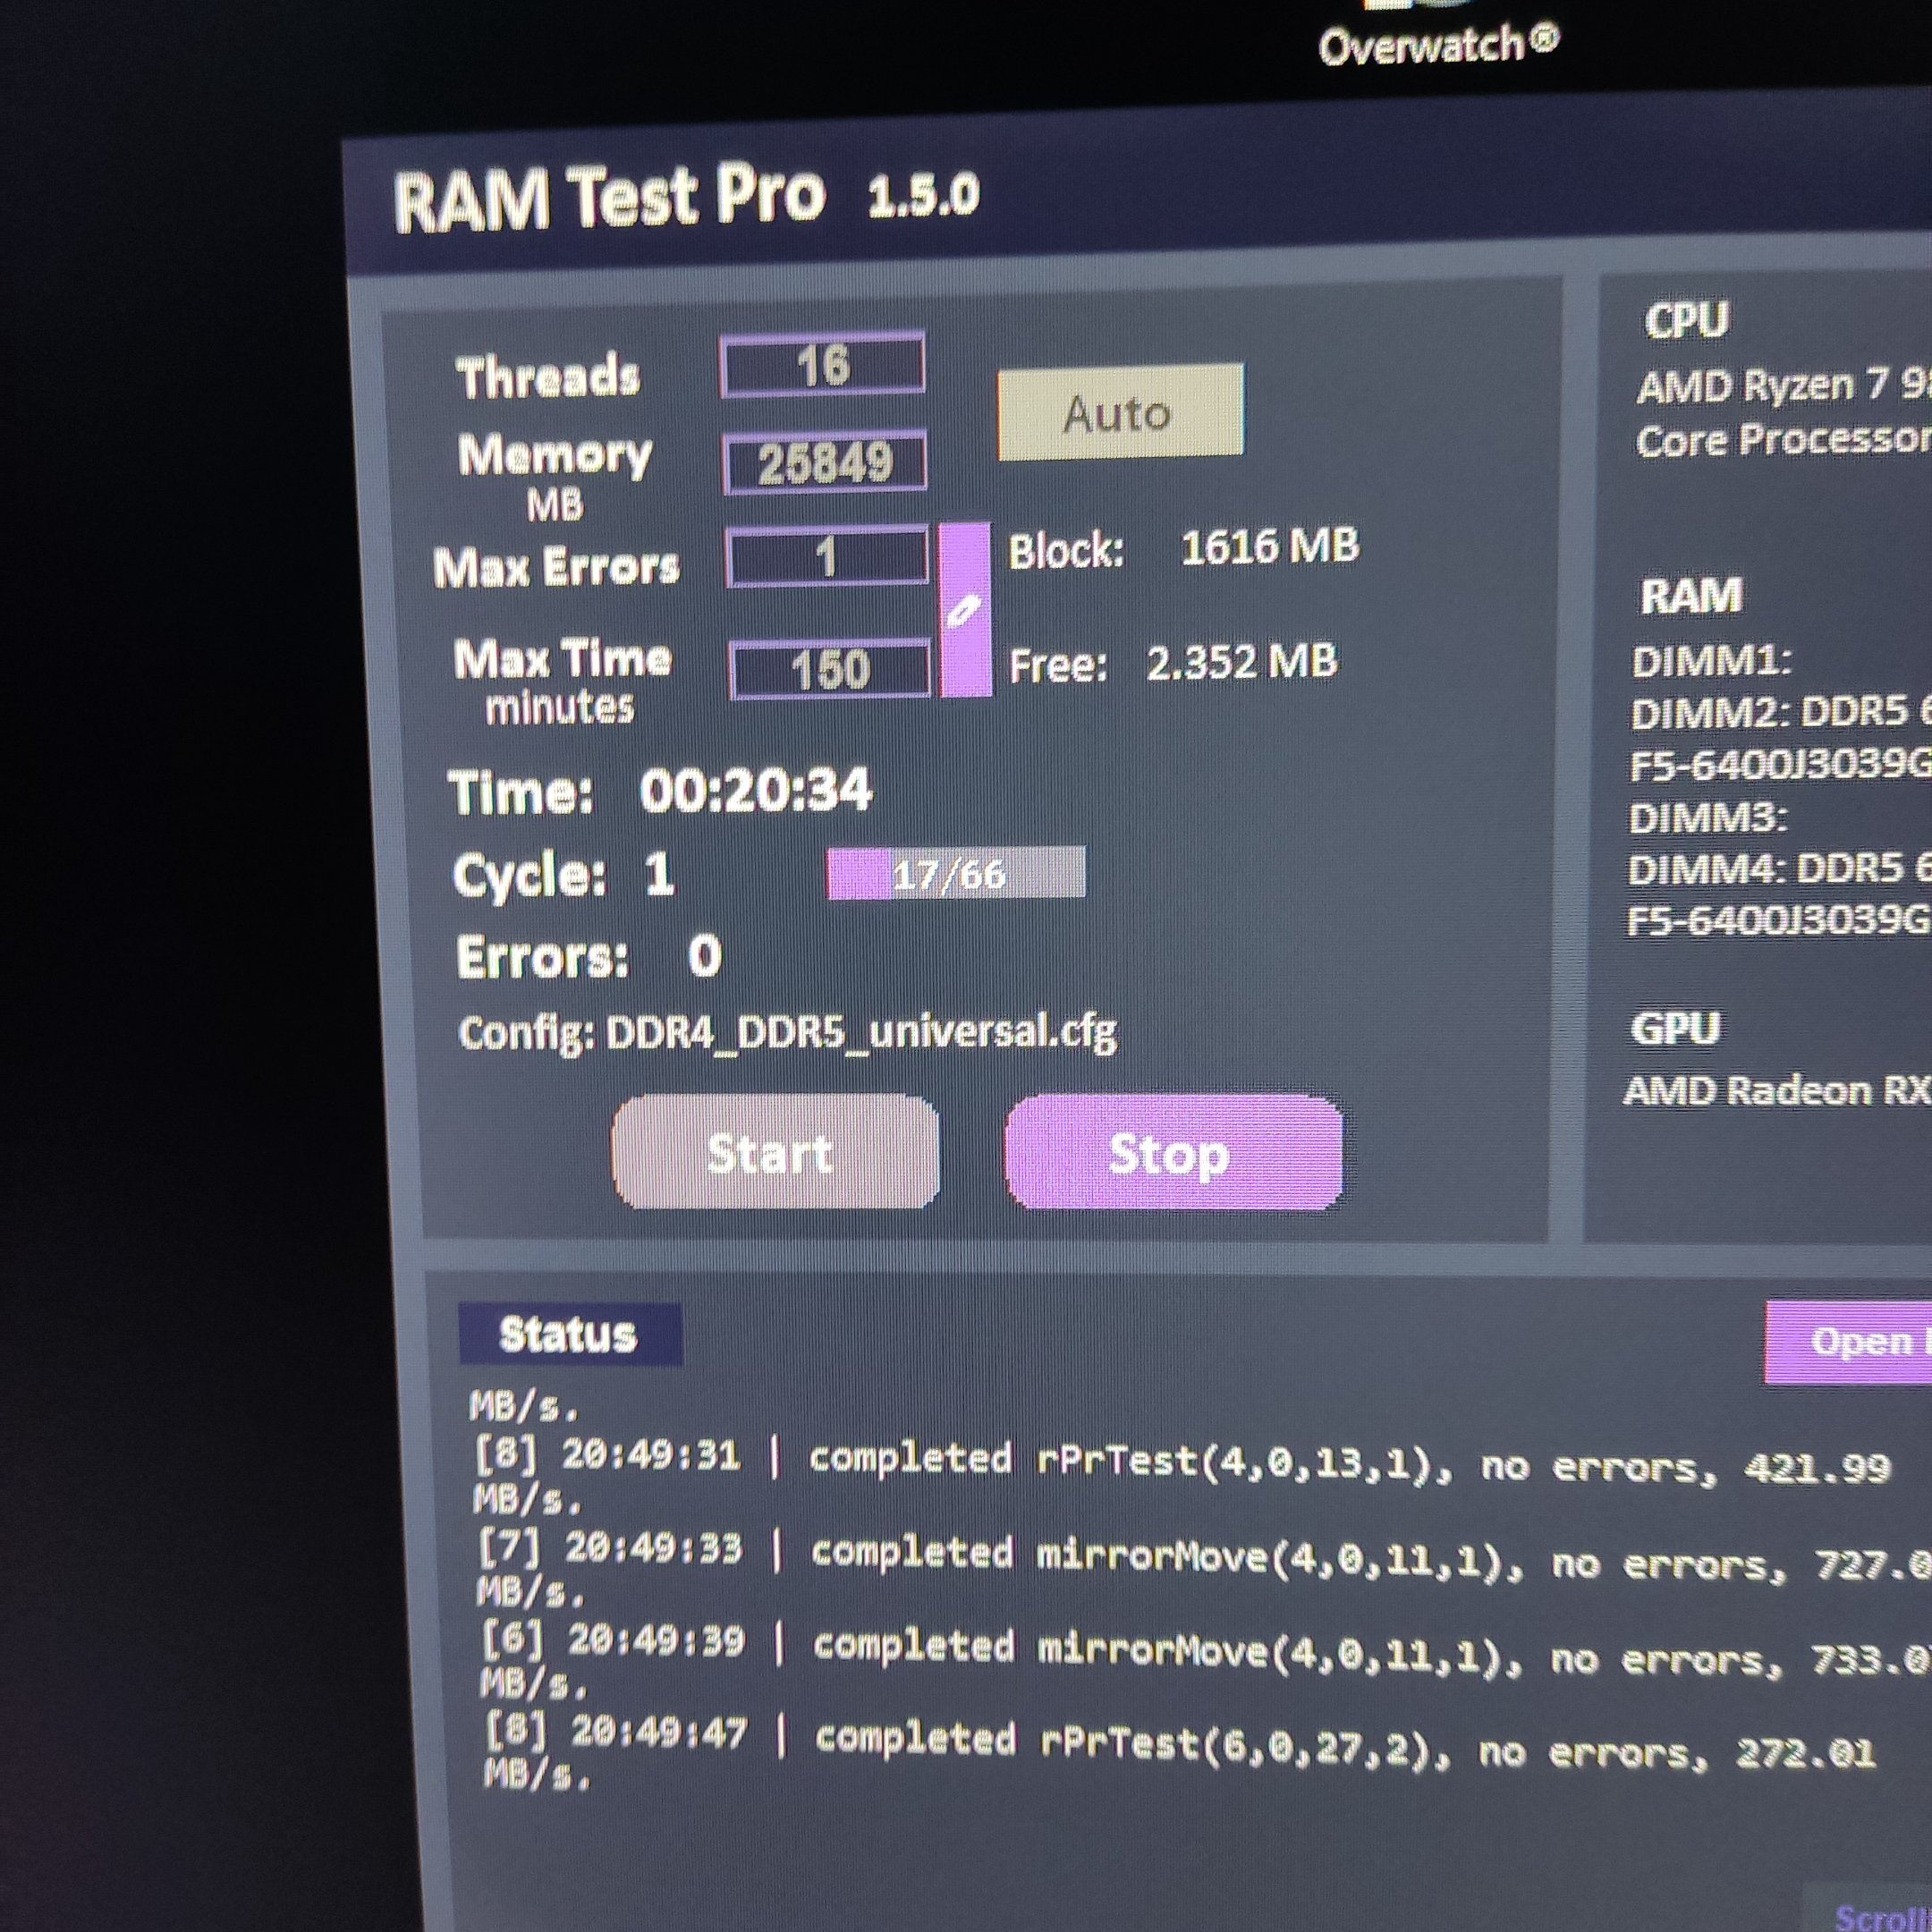Click the Max Time label
This screenshot has width=1932, height=1932.
pyautogui.click(x=562, y=658)
